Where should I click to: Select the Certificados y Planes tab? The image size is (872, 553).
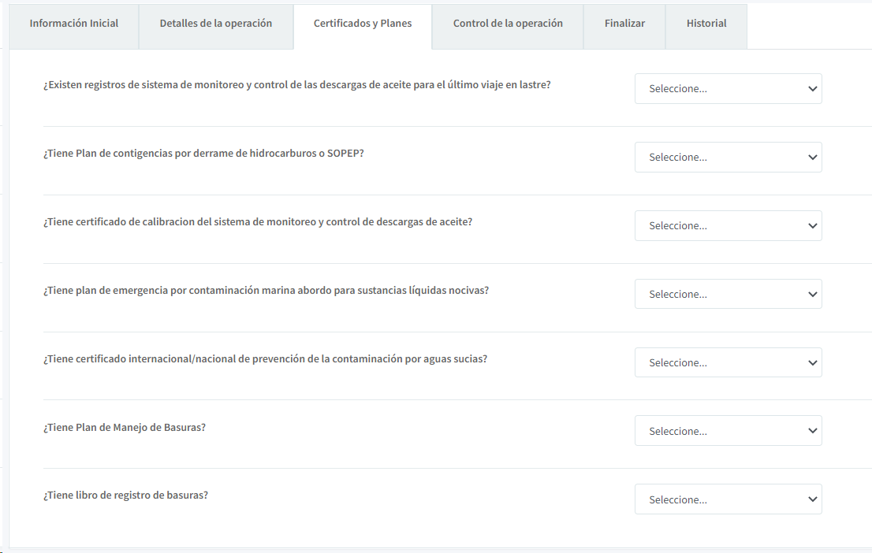coord(363,24)
